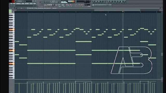Open the VIEW menu
Image resolution: width=166 pixels, height=93 pixels.
pos(23,4)
